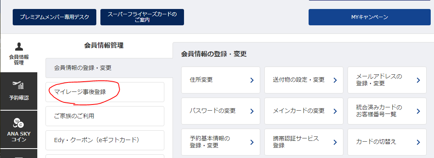
Task: Open 統合済みカードのお客様番号一覧 tile
Action: tap(387, 111)
